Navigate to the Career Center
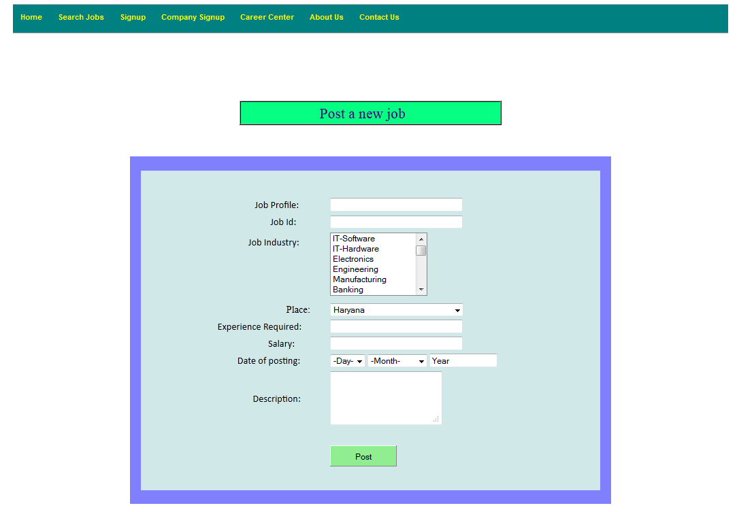The image size is (754, 512). tap(267, 17)
